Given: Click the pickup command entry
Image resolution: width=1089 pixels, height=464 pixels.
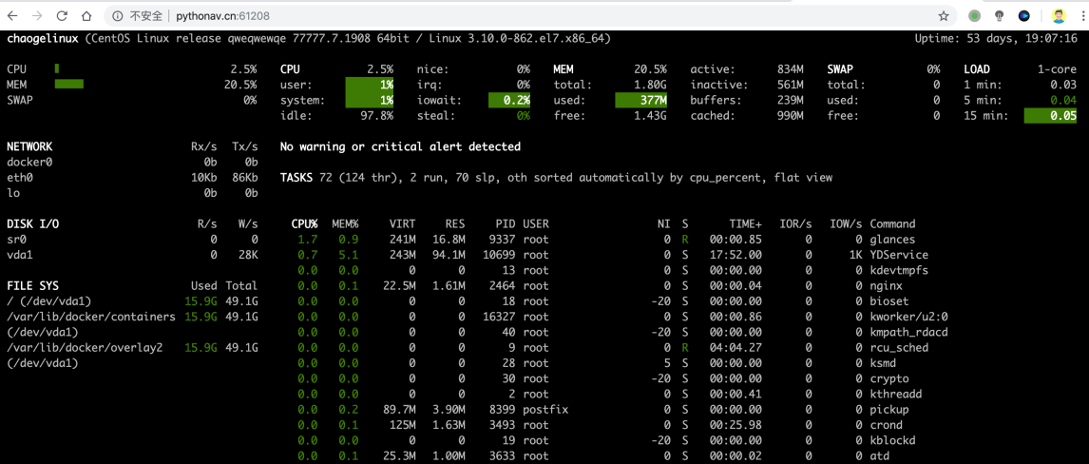Looking at the screenshot, I should [889, 409].
